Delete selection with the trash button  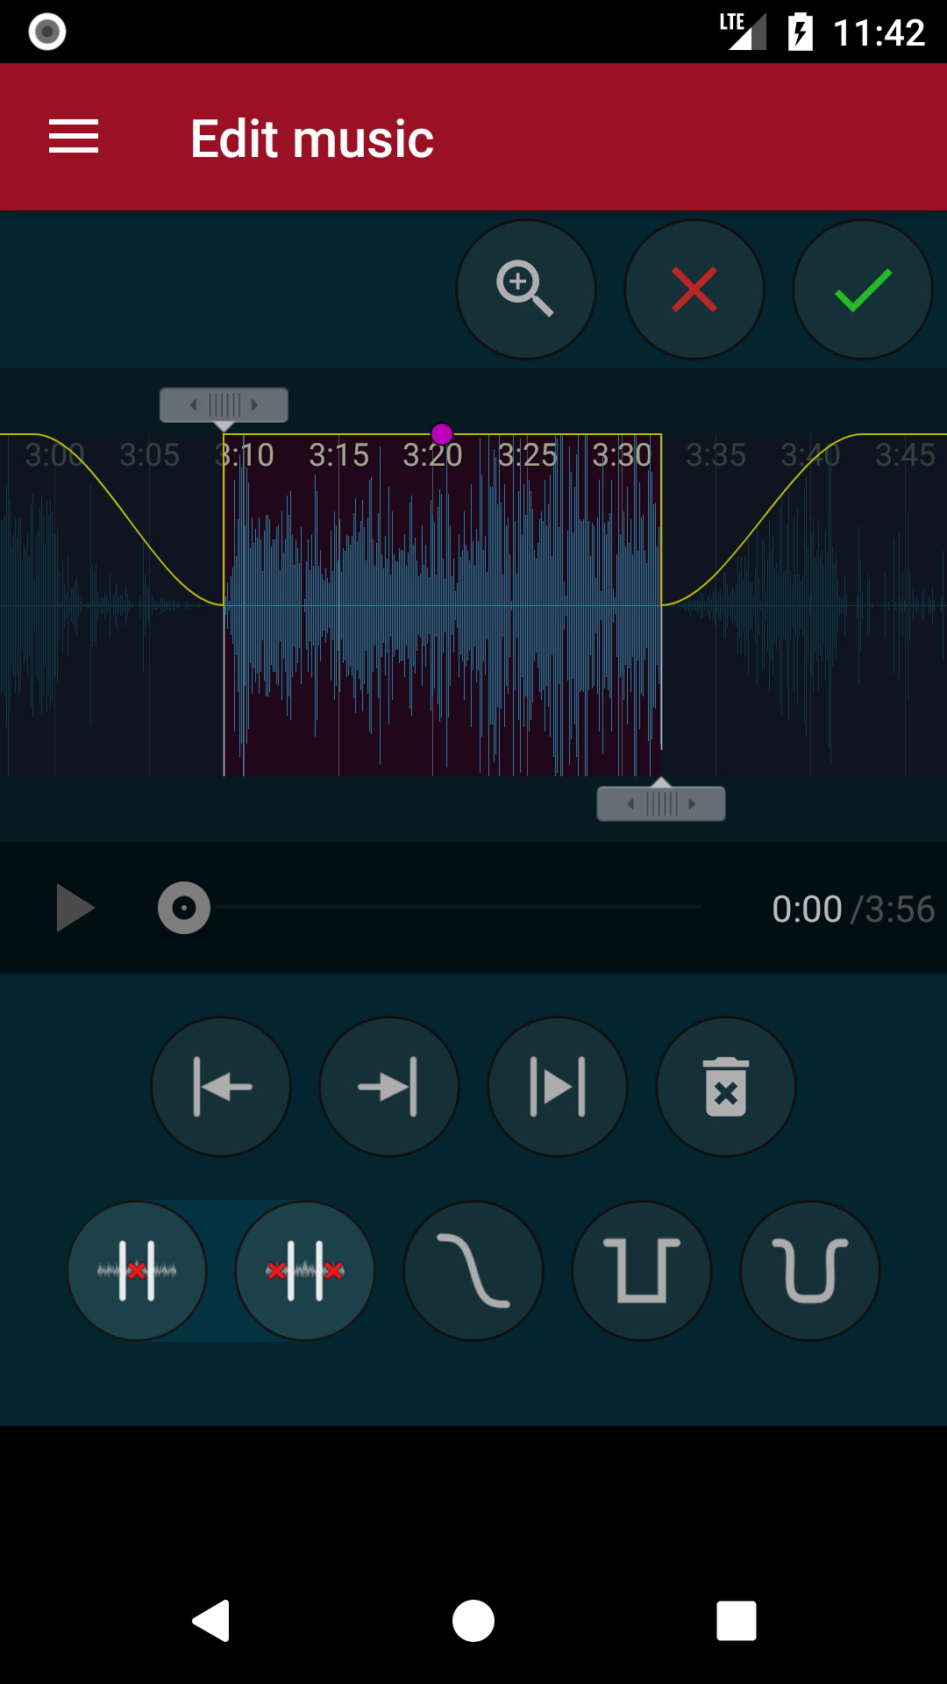[x=726, y=1087]
